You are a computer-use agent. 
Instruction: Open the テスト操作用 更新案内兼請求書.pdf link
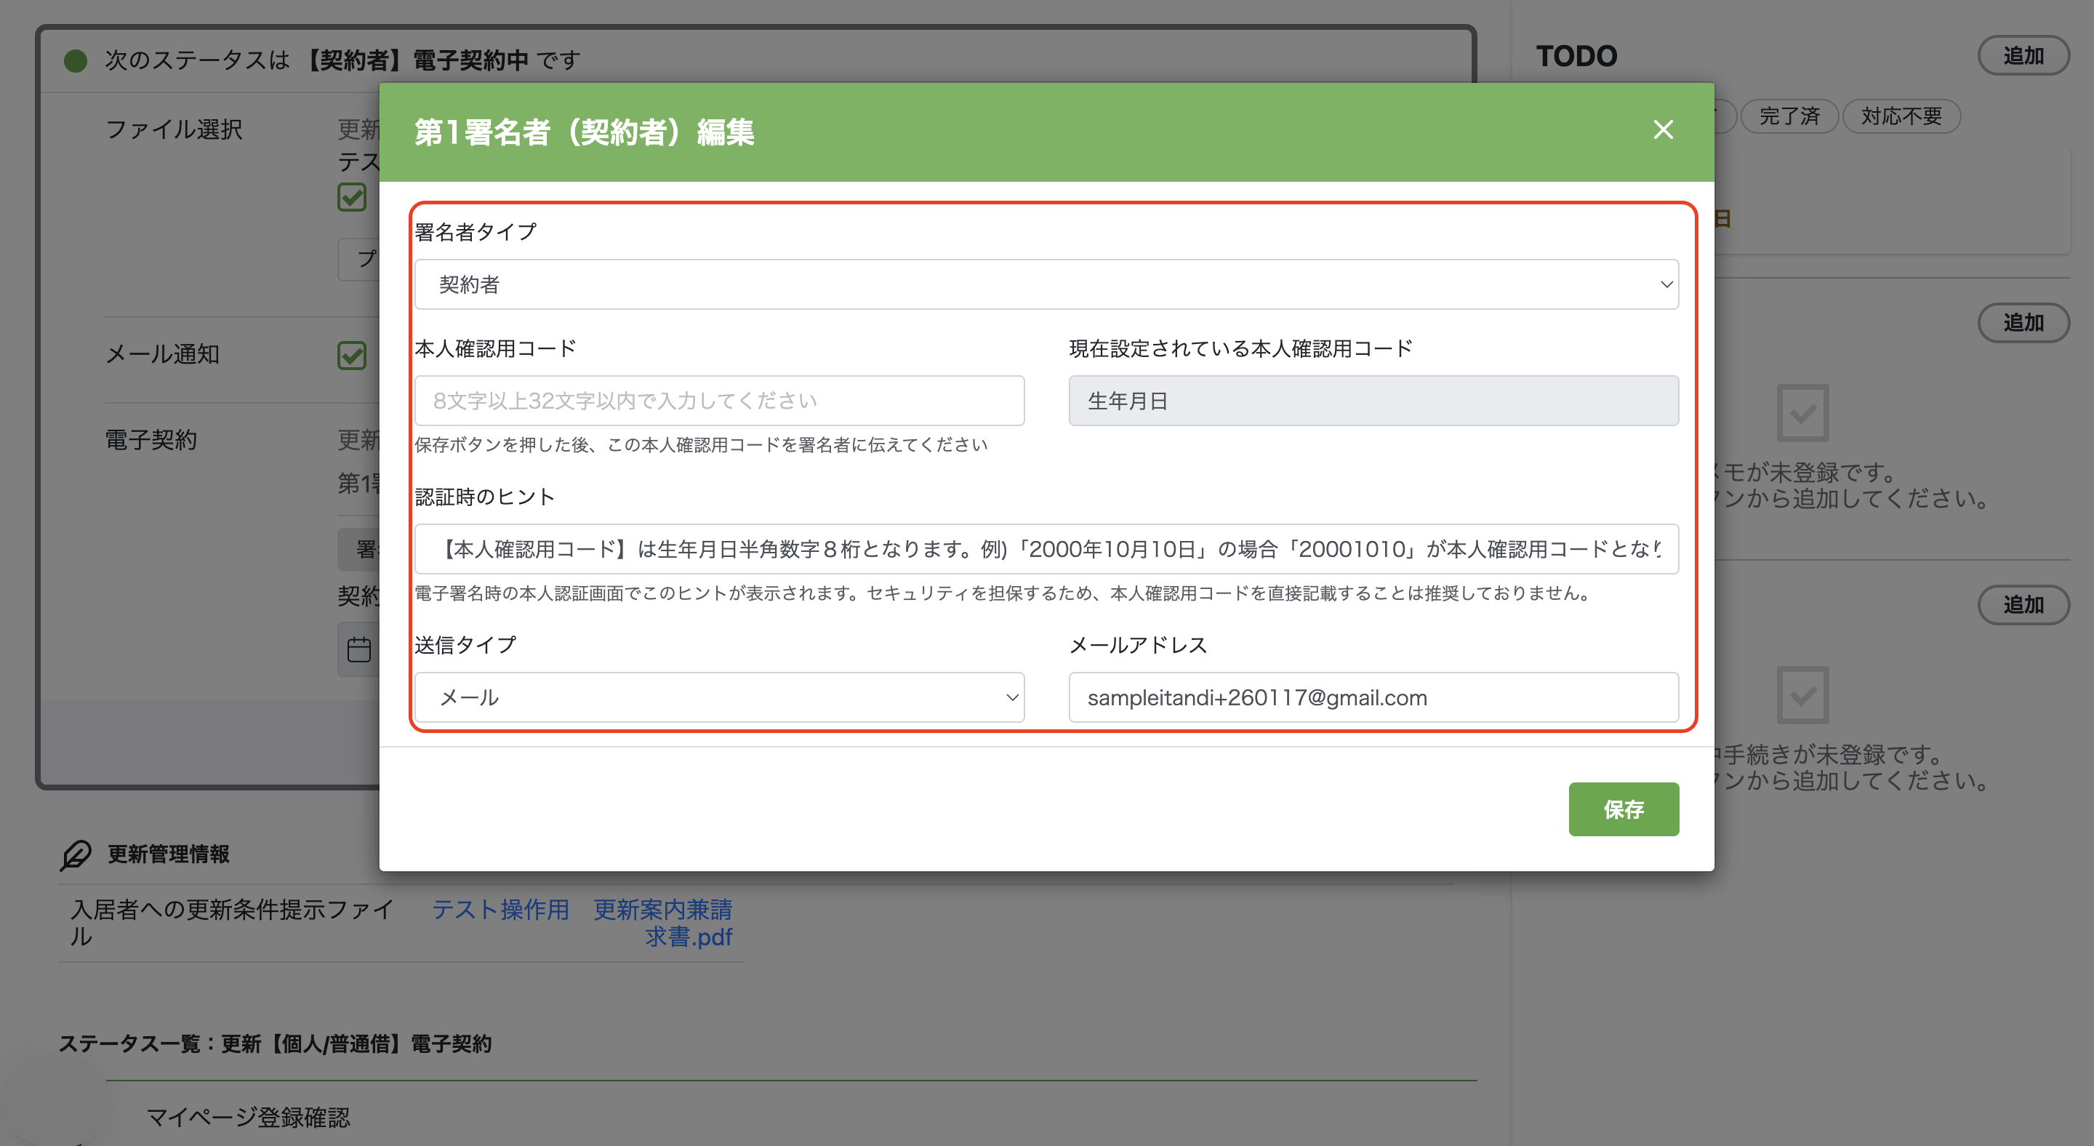click(581, 923)
